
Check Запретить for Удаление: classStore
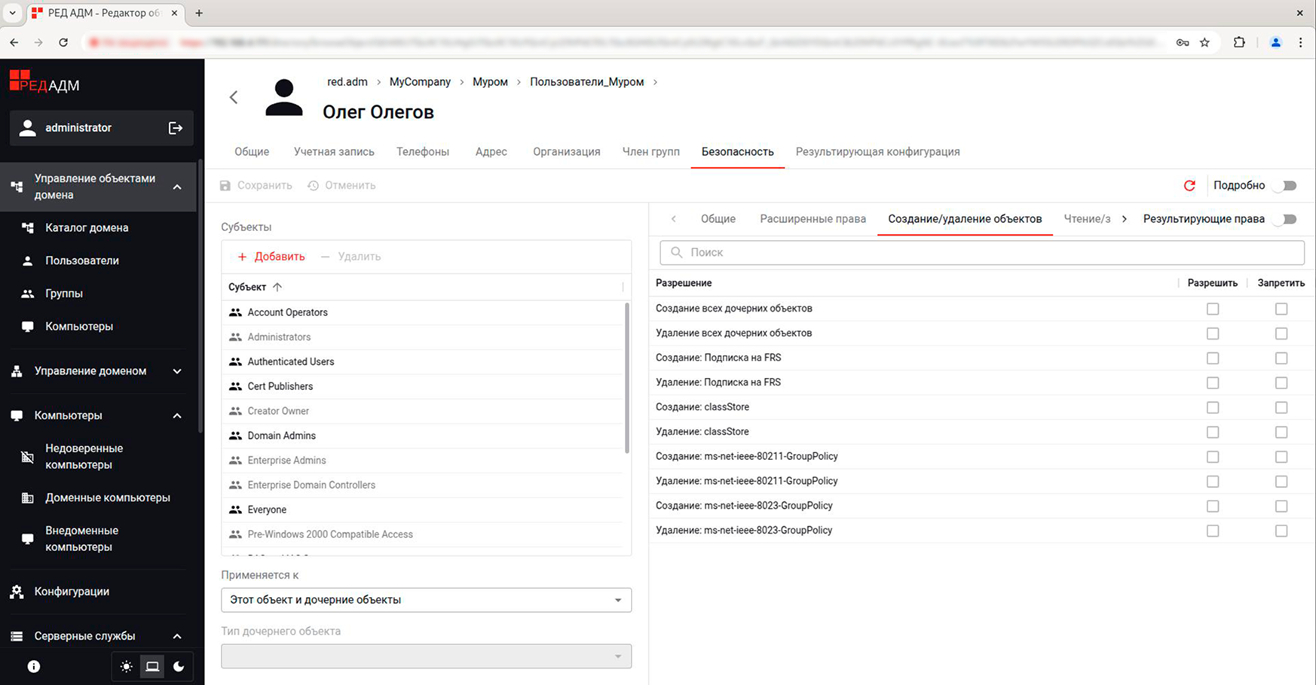1281,432
